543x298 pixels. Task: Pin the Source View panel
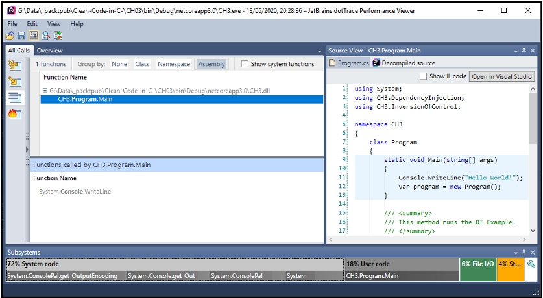pyautogui.click(x=524, y=51)
